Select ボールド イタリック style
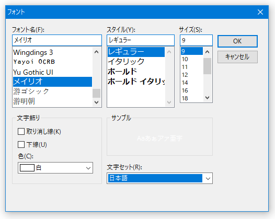Image resolution: width=275 pixels, height=219 pixels. pyautogui.click(x=136, y=82)
